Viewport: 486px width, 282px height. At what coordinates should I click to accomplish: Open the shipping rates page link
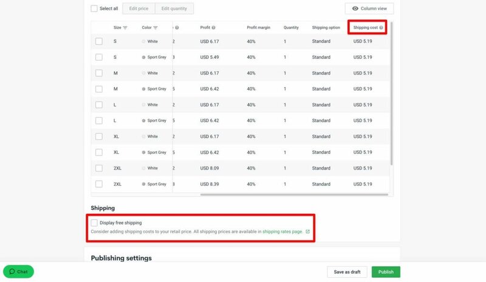pyautogui.click(x=282, y=232)
